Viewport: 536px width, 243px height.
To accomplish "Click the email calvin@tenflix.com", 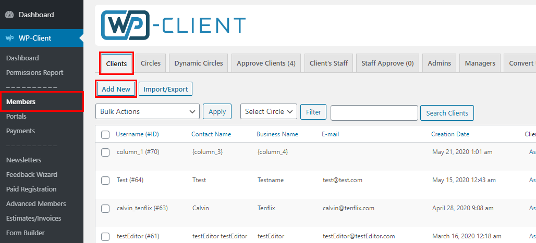I will pos(348,208).
